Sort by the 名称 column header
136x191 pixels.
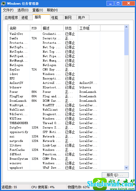19,28
